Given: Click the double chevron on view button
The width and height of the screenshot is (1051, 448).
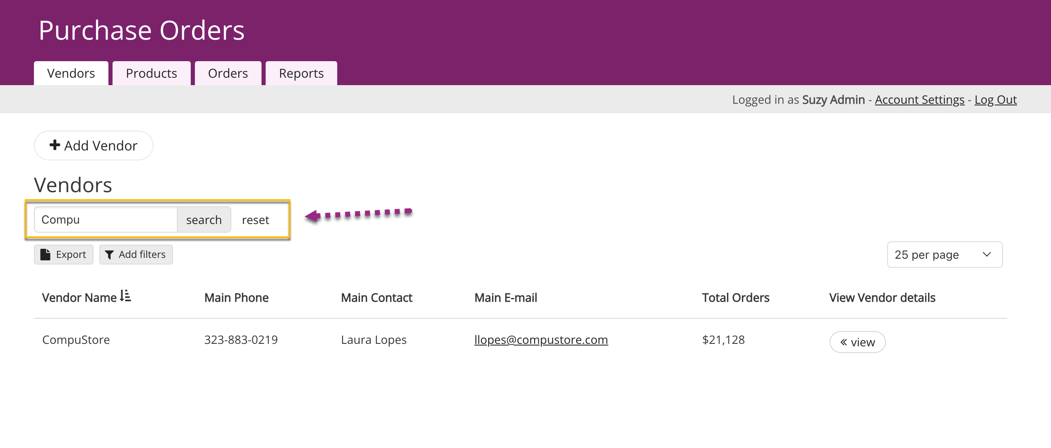Looking at the screenshot, I should [x=844, y=342].
